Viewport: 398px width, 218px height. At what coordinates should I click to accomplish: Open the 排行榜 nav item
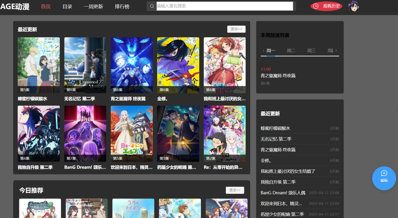coord(122,6)
